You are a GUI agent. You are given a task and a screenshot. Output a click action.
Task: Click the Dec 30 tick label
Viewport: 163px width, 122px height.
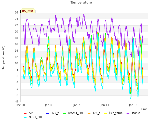click(20, 105)
